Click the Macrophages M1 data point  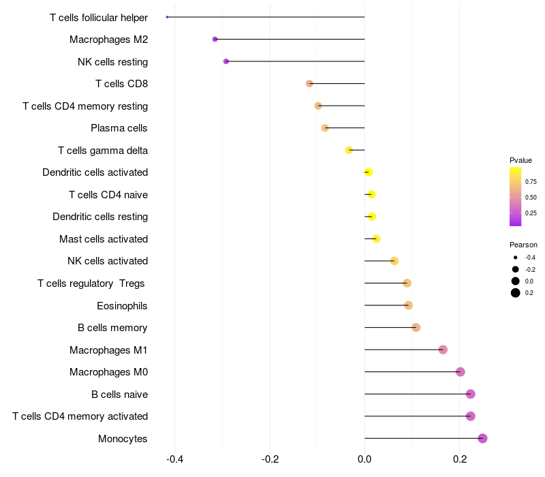point(443,350)
